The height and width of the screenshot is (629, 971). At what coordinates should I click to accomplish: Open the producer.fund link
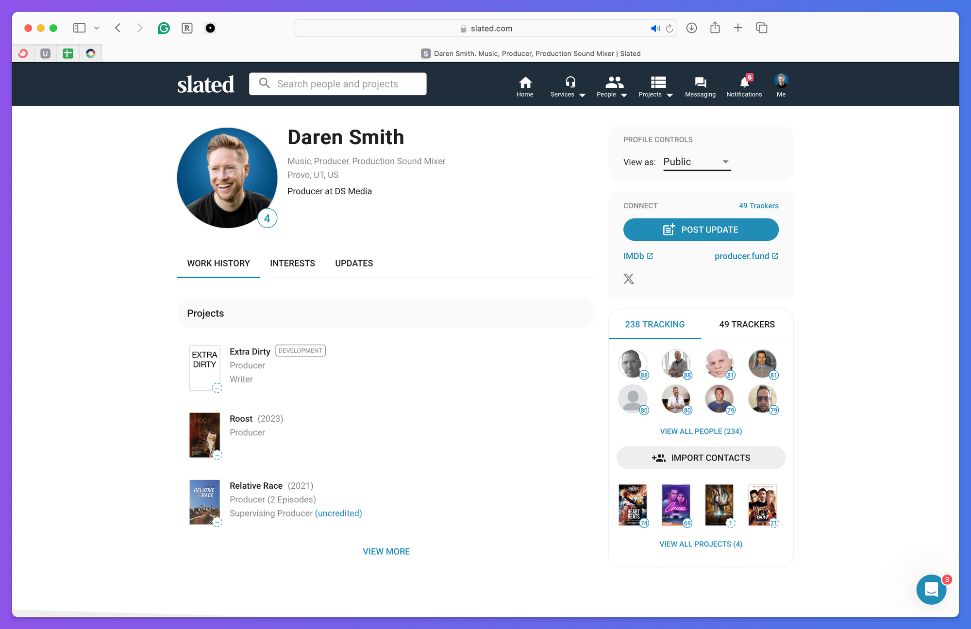click(x=746, y=256)
